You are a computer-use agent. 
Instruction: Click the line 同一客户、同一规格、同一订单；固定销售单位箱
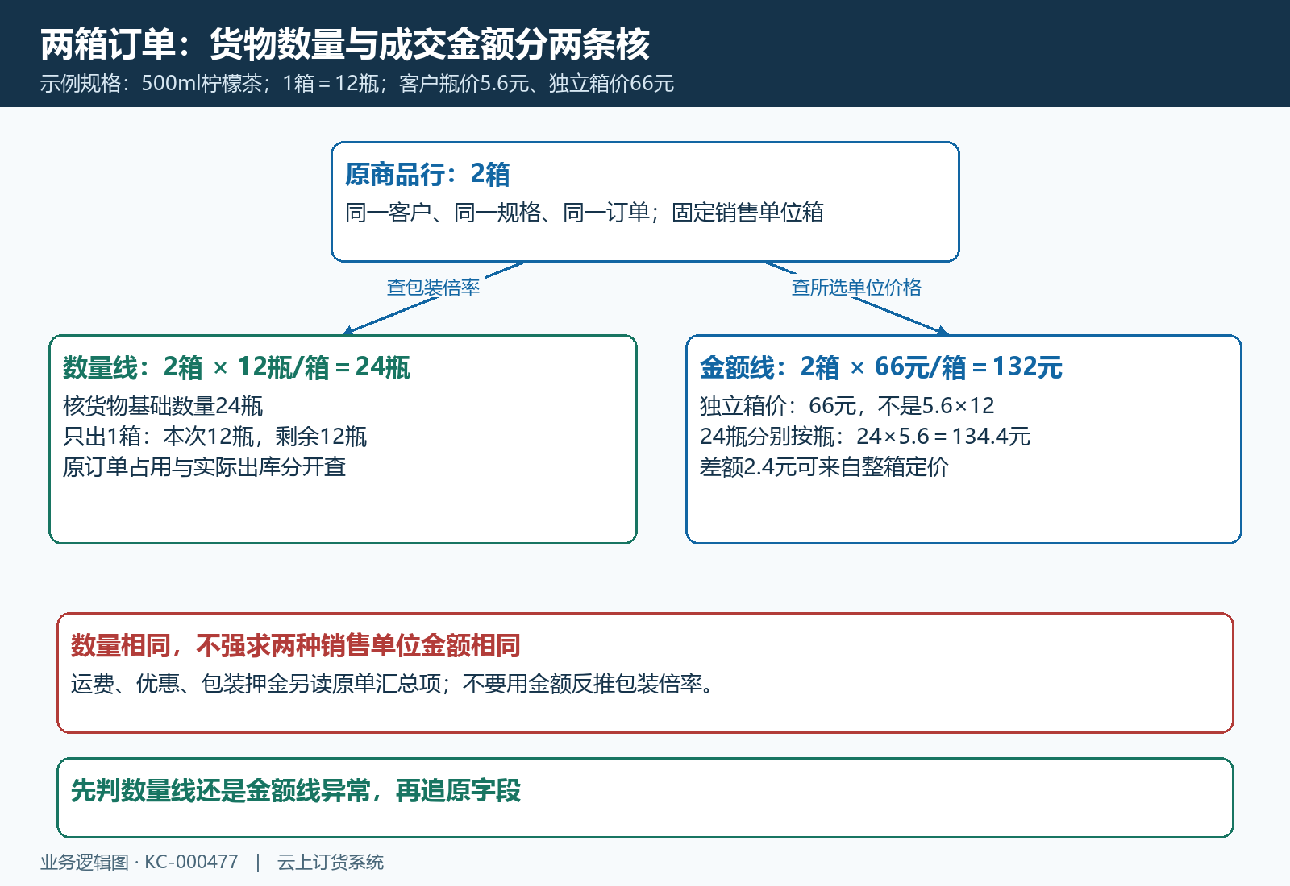click(585, 213)
